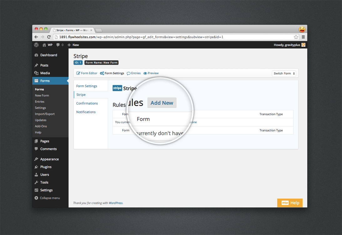Open Add-Ons submenu item
The image size is (342, 235).
(x=41, y=126)
